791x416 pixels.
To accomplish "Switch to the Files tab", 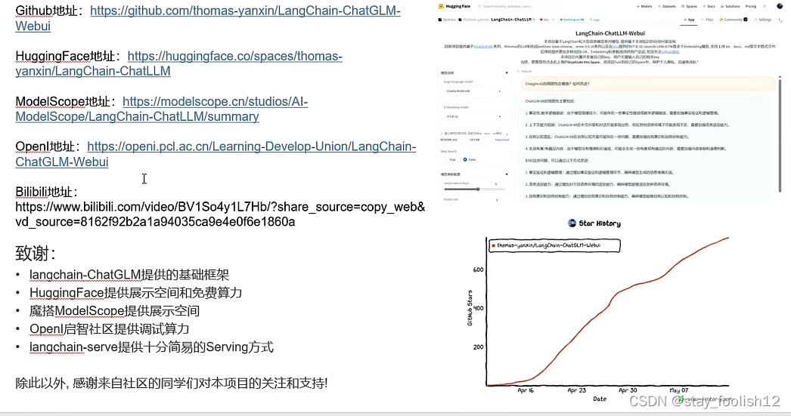I will (x=709, y=20).
